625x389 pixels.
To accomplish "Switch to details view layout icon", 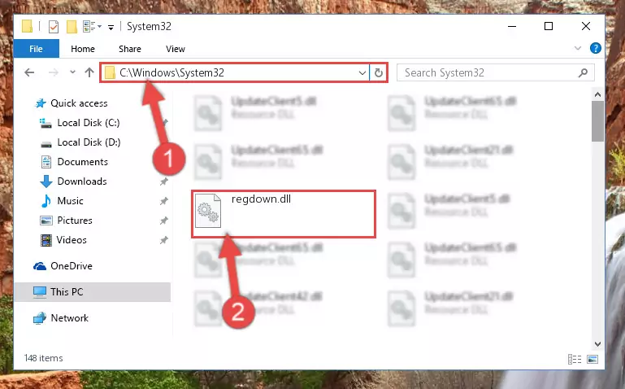I will pos(575,359).
